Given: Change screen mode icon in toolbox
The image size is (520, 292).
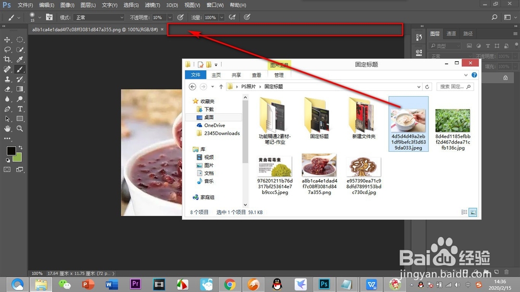Looking at the screenshot, I should (20, 170).
